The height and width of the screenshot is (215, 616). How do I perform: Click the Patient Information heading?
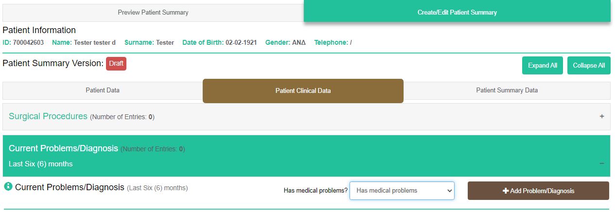coord(39,30)
